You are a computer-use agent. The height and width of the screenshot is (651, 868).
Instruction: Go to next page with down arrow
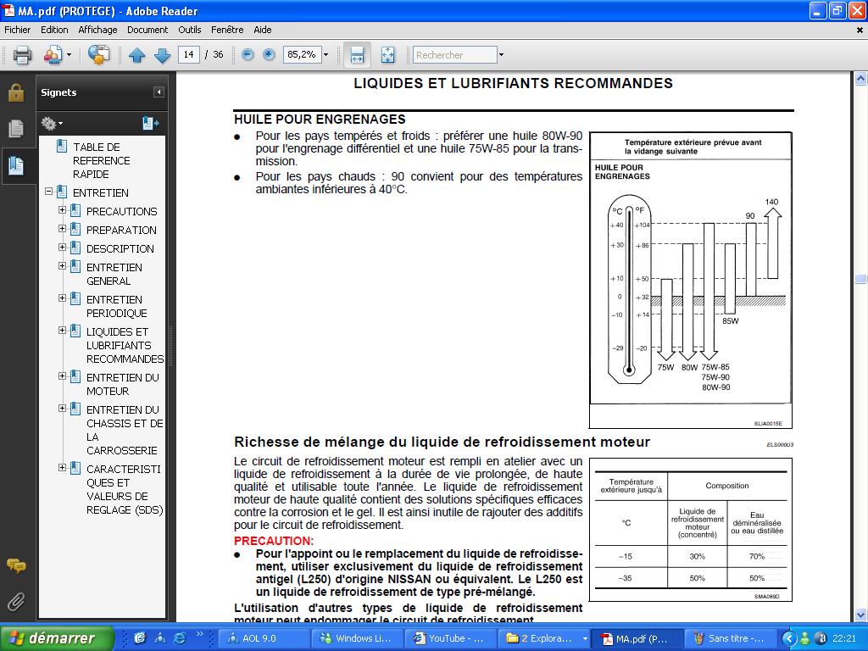[x=162, y=55]
